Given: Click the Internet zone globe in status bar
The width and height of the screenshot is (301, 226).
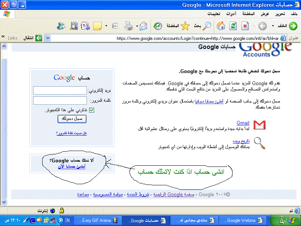Looking at the screenshot, I should tap(52, 211).
